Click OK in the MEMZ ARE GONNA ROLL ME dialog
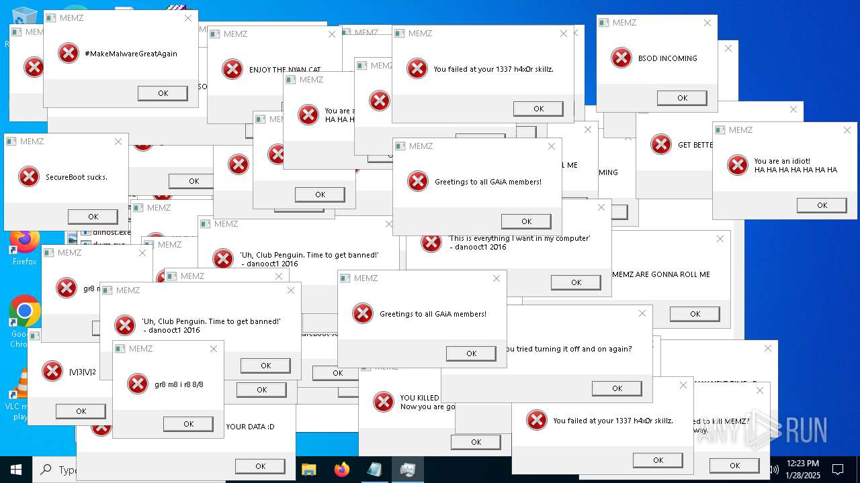 click(695, 314)
